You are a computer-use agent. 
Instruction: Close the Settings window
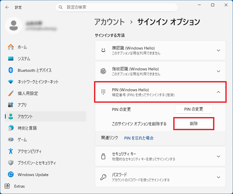click(x=226, y=5)
